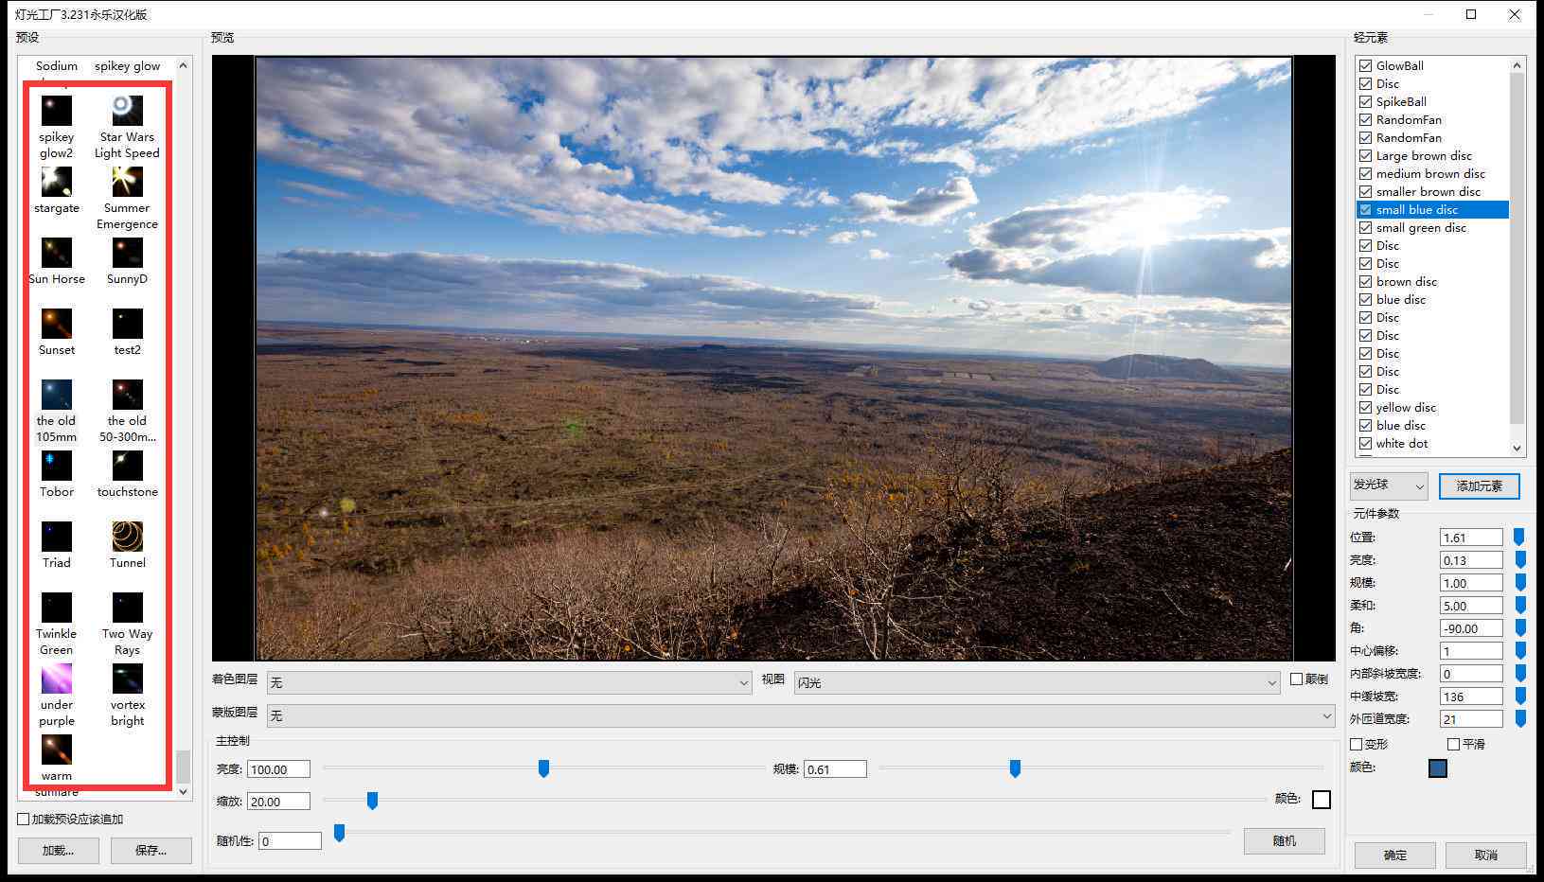Select the spikey glow2 preset thumbnail
This screenshot has height=882, width=1544.
(57, 111)
